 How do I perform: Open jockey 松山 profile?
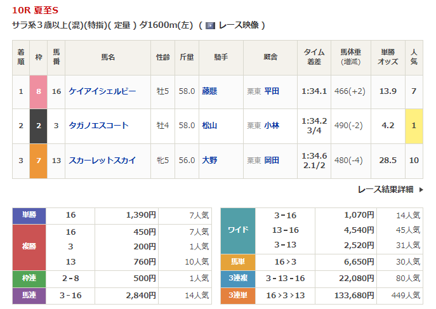click(x=209, y=126)
